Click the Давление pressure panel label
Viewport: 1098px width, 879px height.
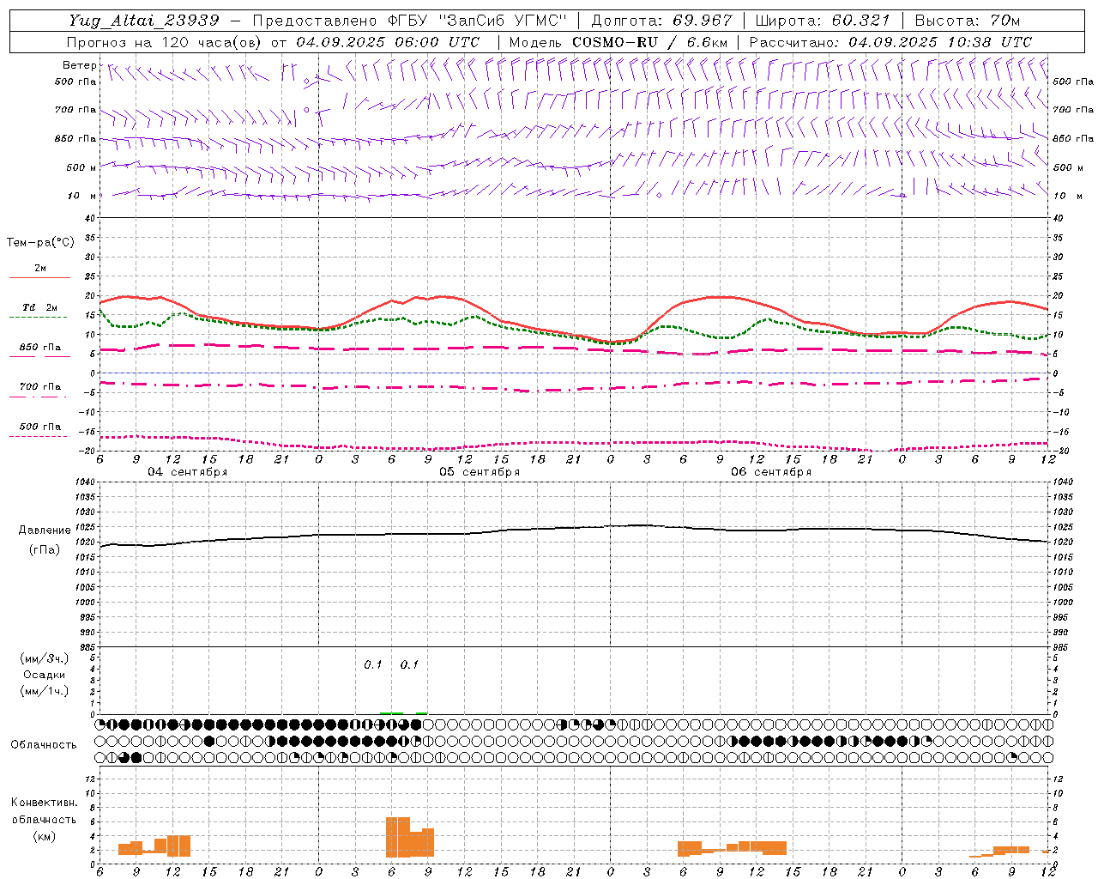(x=45, y=530)
